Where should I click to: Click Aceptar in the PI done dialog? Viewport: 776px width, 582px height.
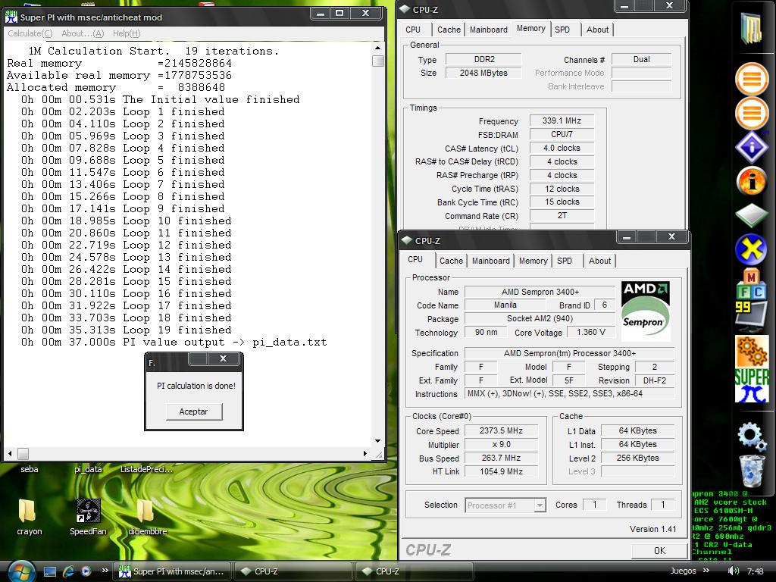193,411
